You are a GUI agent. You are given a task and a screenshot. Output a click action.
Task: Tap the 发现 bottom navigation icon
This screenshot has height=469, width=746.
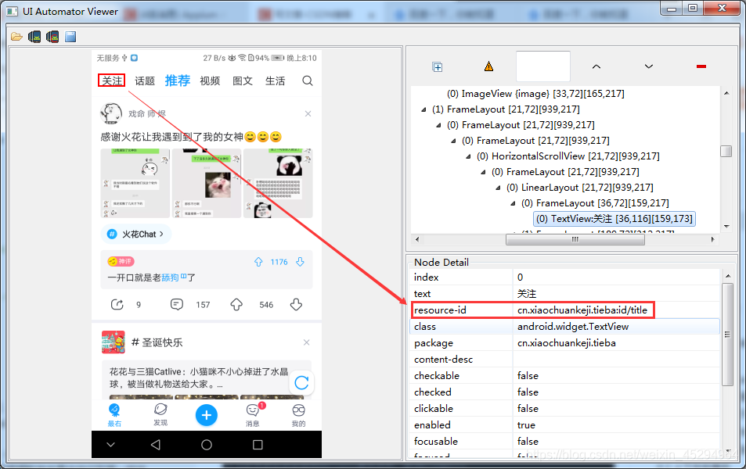(x=160, y=414)
